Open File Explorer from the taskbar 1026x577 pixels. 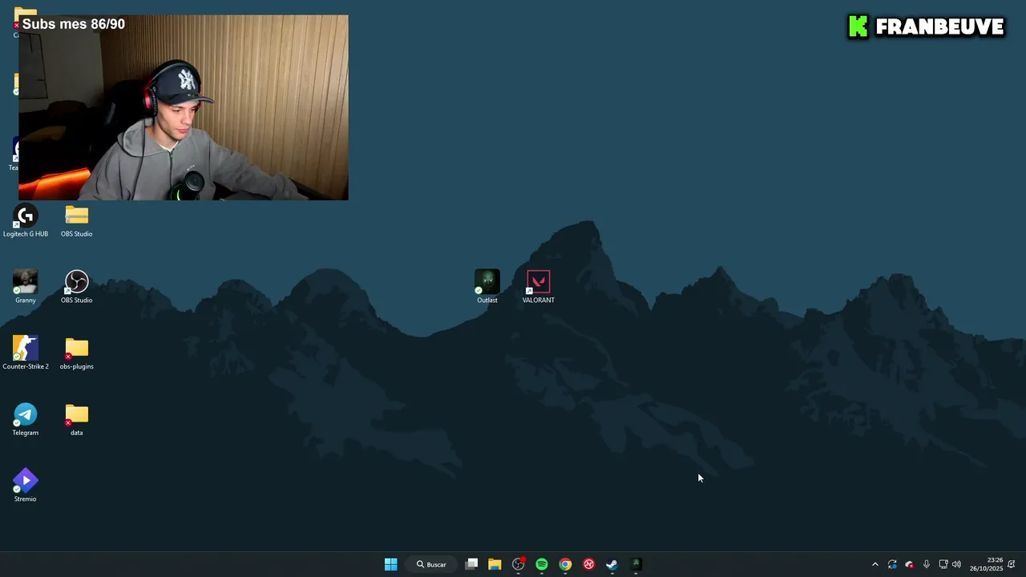tap(495, 564)
